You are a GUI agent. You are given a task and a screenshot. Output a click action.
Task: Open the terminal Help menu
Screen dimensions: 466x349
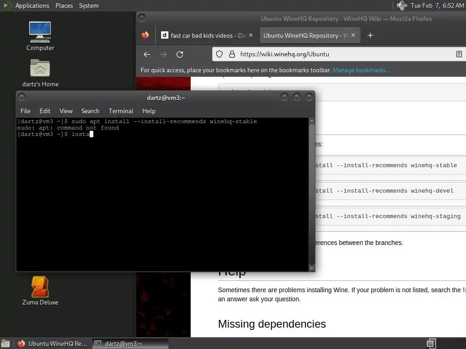149,111
